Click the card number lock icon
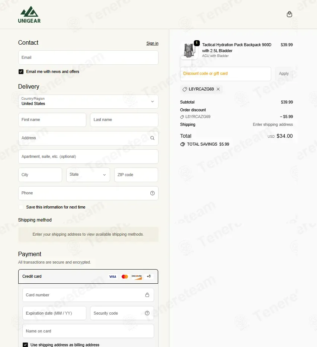Image resolution: width=317 pixels, height=347 pixels. pos(147,295)
